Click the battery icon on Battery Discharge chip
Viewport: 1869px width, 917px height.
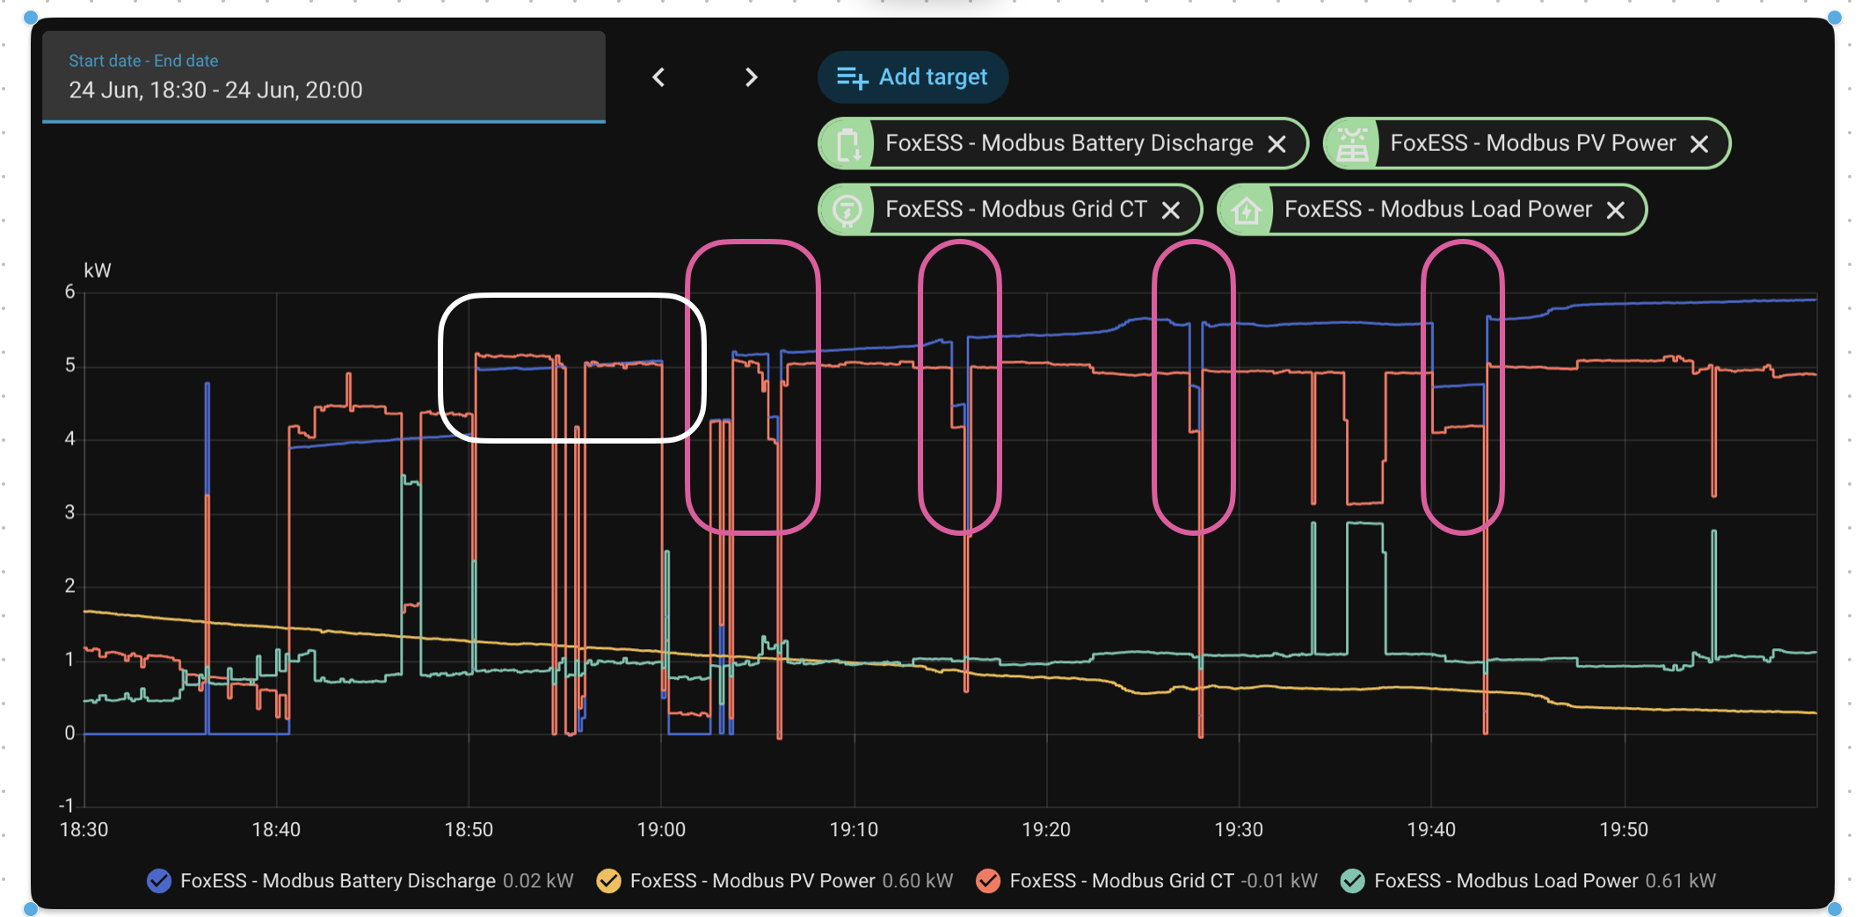tap(848, 144)
